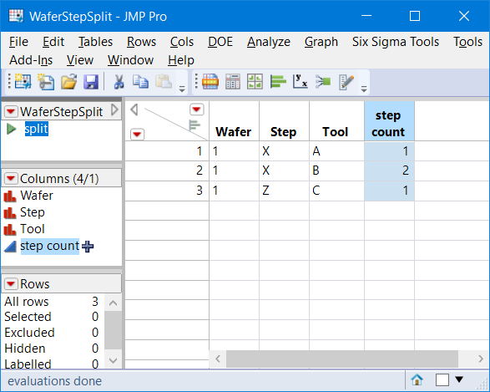Open the Columns (4/1) red triangle menu
490x392 pixels.
coord(11,178)
